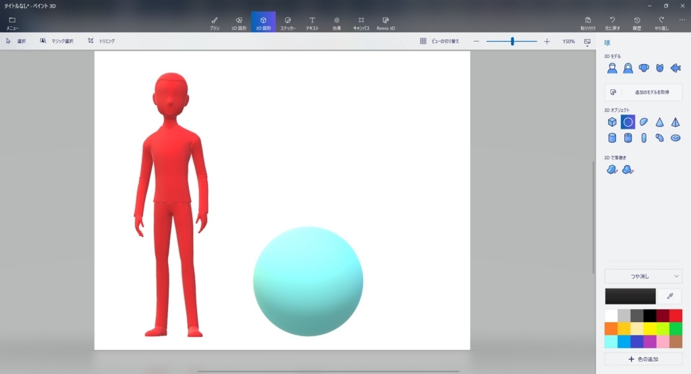This screenshot has height=374, width=691.
Task: Undo with the 元に戻す icon
Action: tap(612, 24)
